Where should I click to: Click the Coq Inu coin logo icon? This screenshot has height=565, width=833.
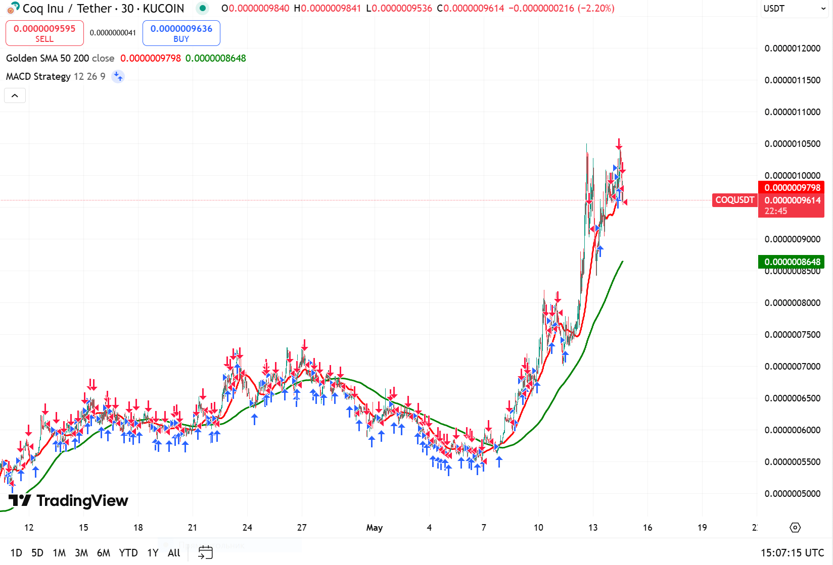(13, 8)
